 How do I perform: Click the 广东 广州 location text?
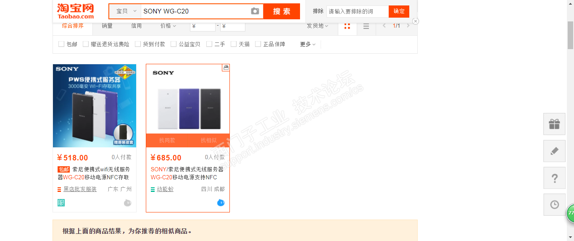[120, 189]
